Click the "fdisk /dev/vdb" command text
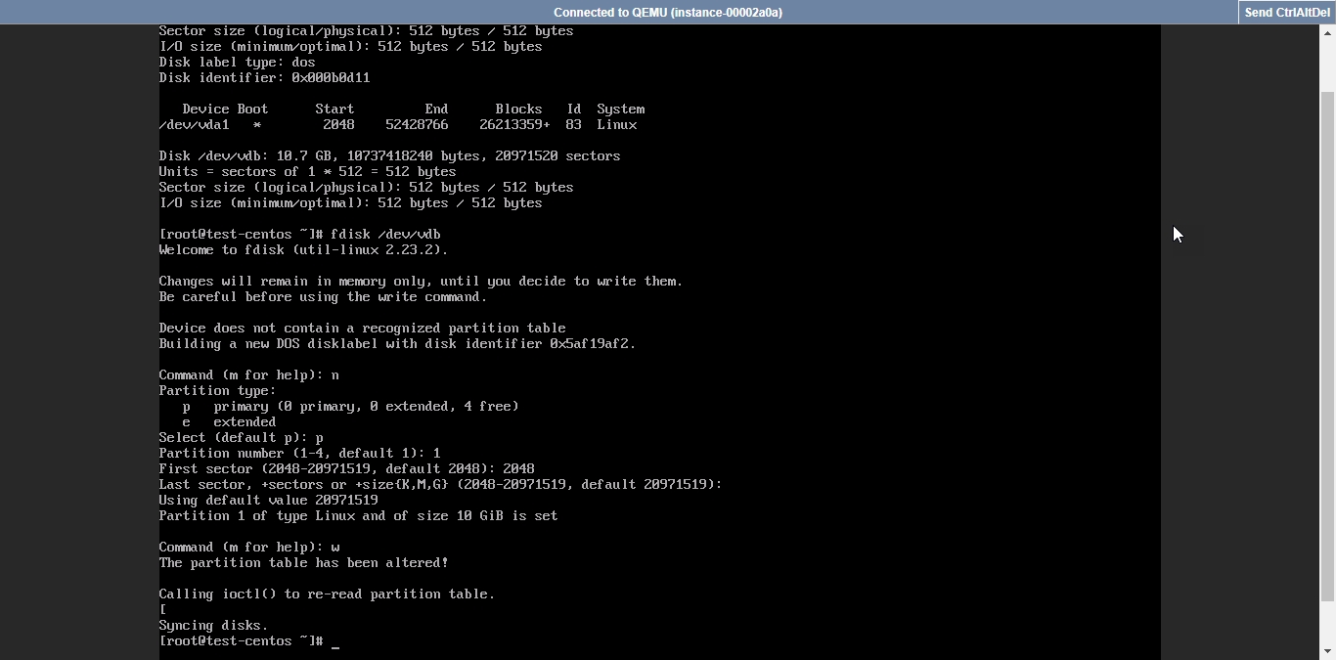Viewport: 1336px width, 660px height. [x=385, y=235]
